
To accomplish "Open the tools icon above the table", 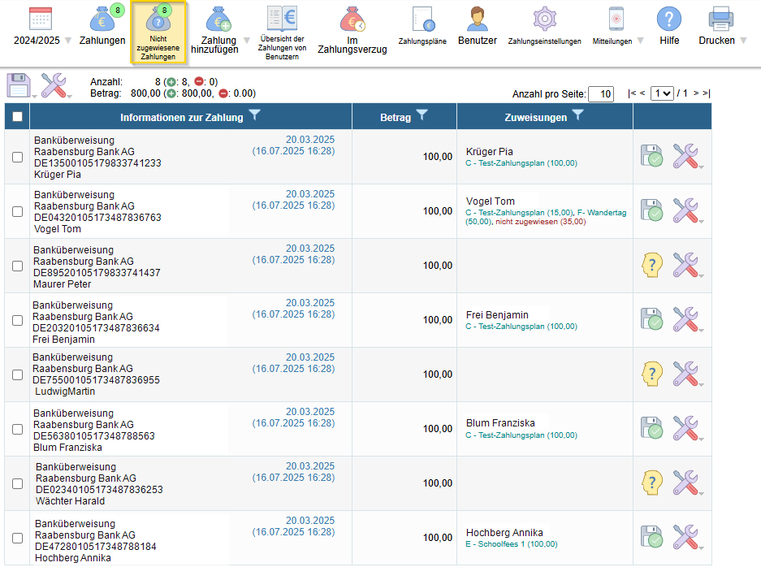I will [x=54, y=85].
